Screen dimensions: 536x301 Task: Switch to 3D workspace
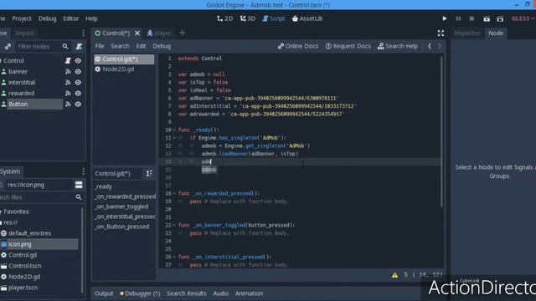coord(248,18)
